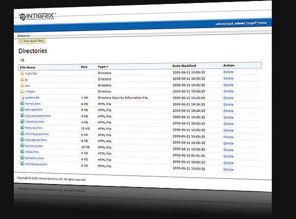Click the images folder icon
Image resolution: width=296 pixels, height=219 pixels.
point(22,91)
